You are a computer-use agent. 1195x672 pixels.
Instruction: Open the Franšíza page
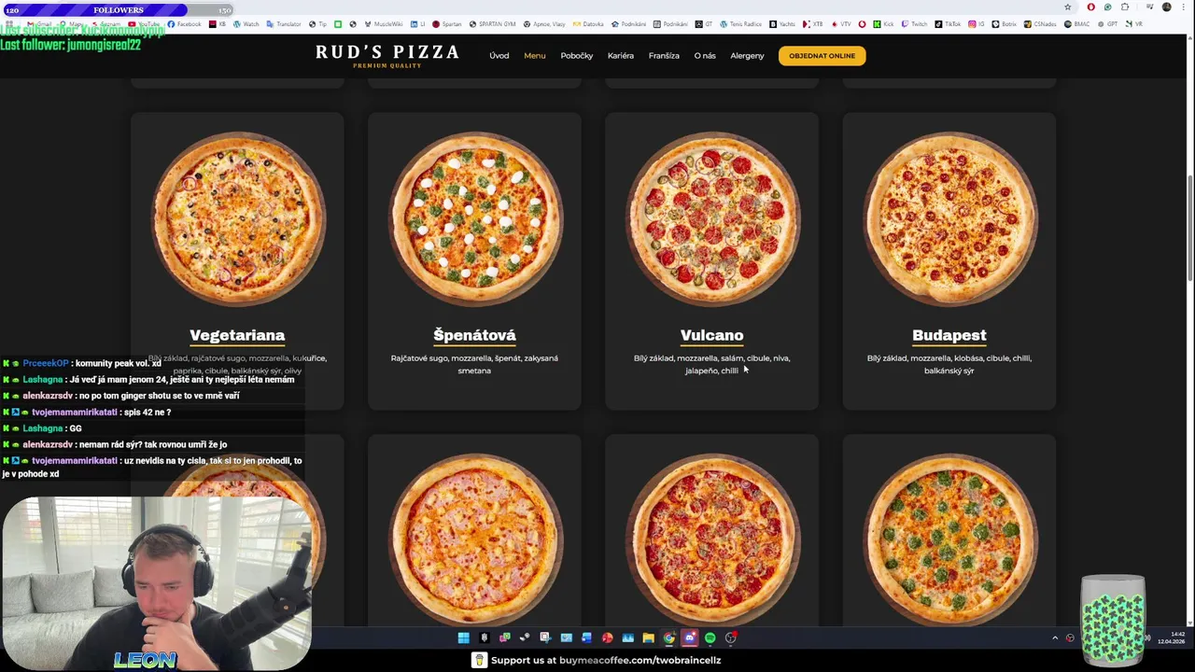click(x=664, y=56)
